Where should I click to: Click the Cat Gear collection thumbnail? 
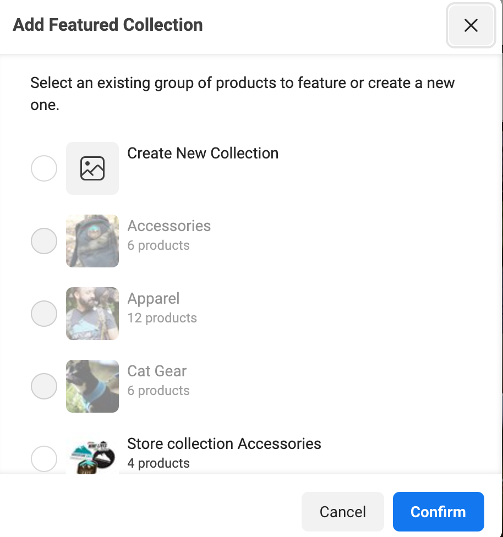click(92, 386)
